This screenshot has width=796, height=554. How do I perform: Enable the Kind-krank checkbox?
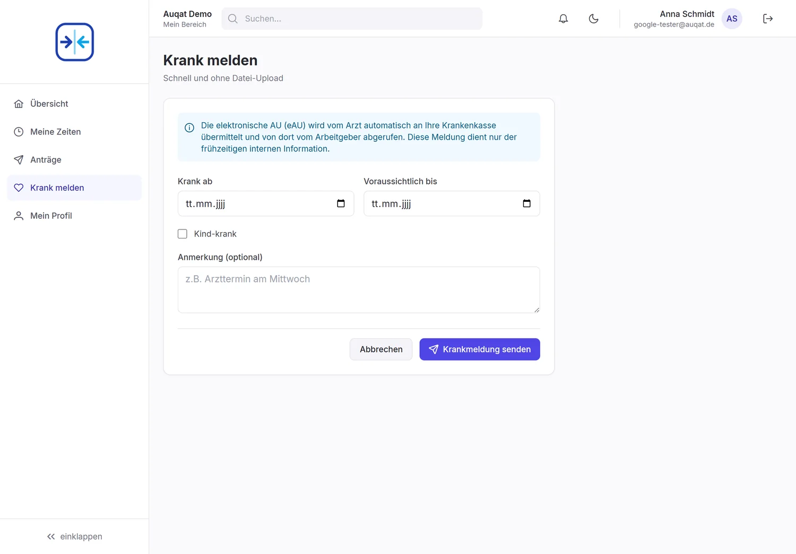pyautogui.click(x=183, y=234)
